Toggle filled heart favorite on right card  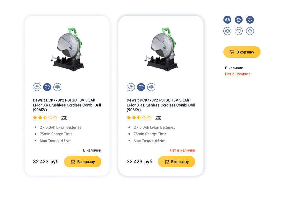[141, 87]
